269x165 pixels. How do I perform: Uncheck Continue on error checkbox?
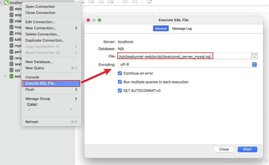120,73
